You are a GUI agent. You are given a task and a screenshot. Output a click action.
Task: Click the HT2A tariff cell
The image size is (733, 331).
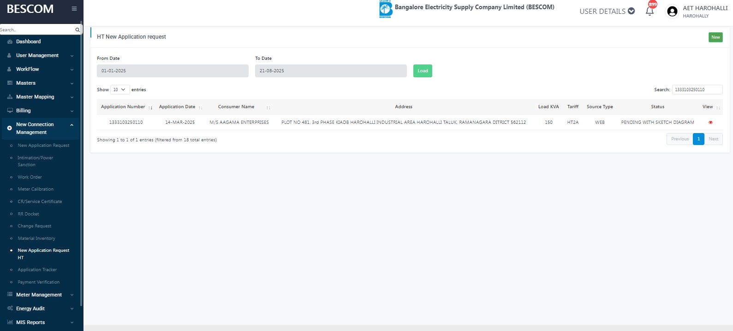point(572,122)
